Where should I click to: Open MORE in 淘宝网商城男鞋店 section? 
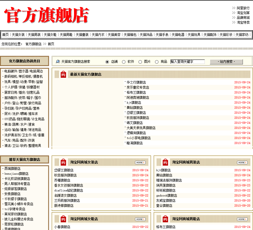coord(242,219)
